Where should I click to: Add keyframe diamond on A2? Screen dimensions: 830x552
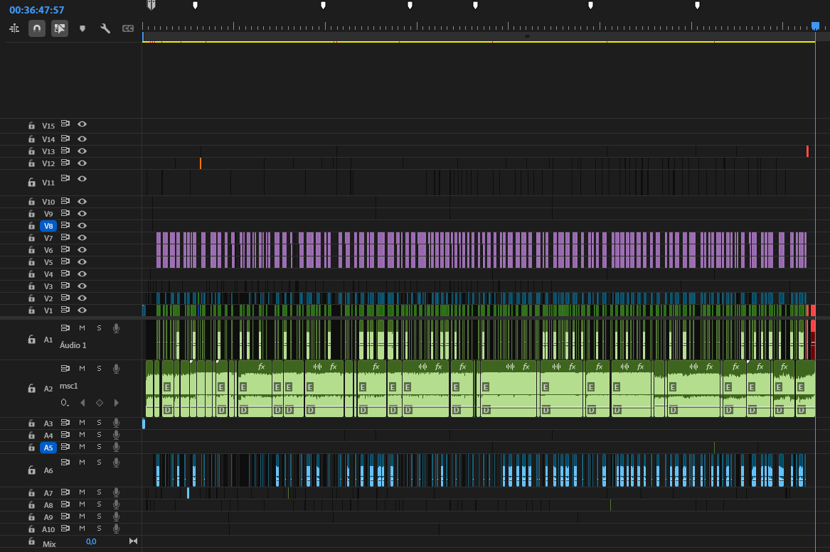(x=99, y=403)
